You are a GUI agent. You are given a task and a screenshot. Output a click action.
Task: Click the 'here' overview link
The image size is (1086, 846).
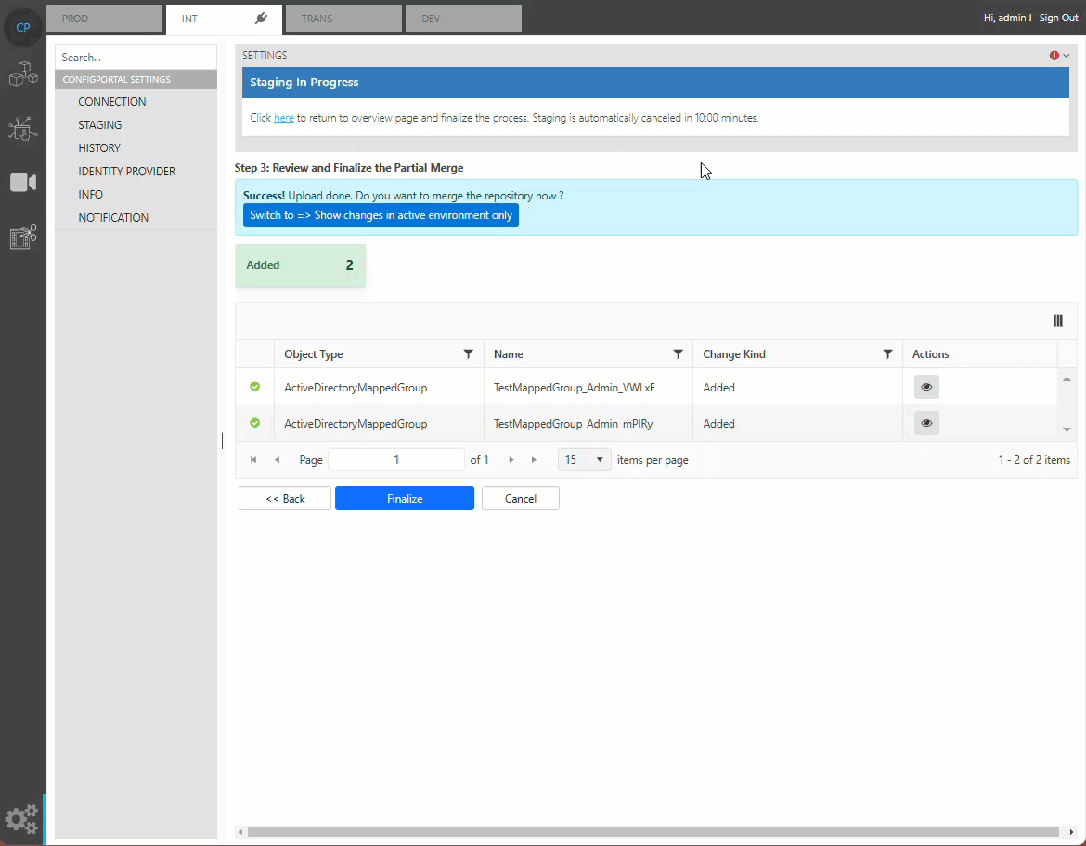(283, 118)
